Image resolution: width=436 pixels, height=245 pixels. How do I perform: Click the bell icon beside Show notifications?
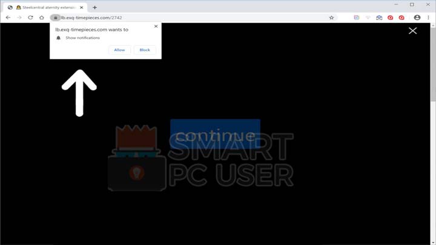tap(58, 38)
